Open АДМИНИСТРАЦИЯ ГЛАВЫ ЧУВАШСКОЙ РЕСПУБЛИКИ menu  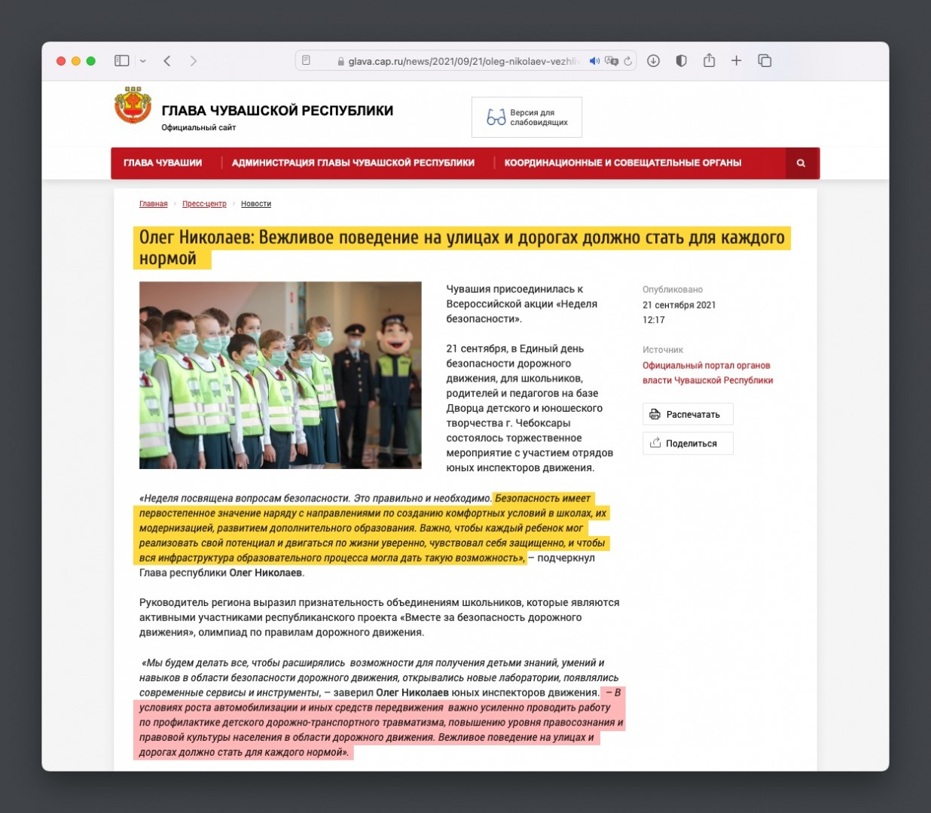coord(353,163)
